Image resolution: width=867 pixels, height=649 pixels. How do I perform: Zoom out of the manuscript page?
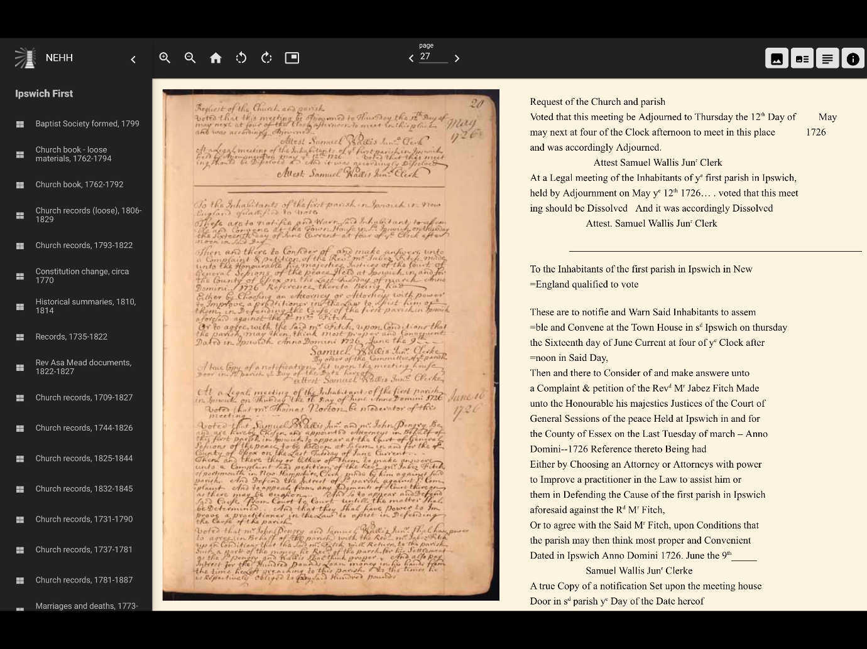pos(190,58)
